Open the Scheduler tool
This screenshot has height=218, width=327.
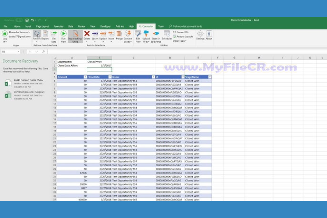point(167,35)
